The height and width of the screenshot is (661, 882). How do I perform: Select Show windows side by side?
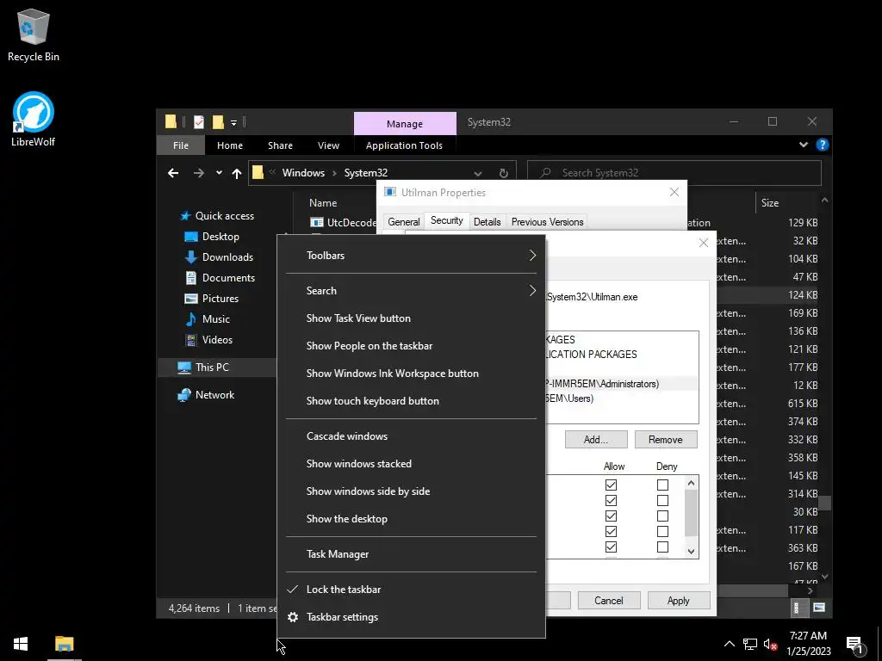(411, 491)
